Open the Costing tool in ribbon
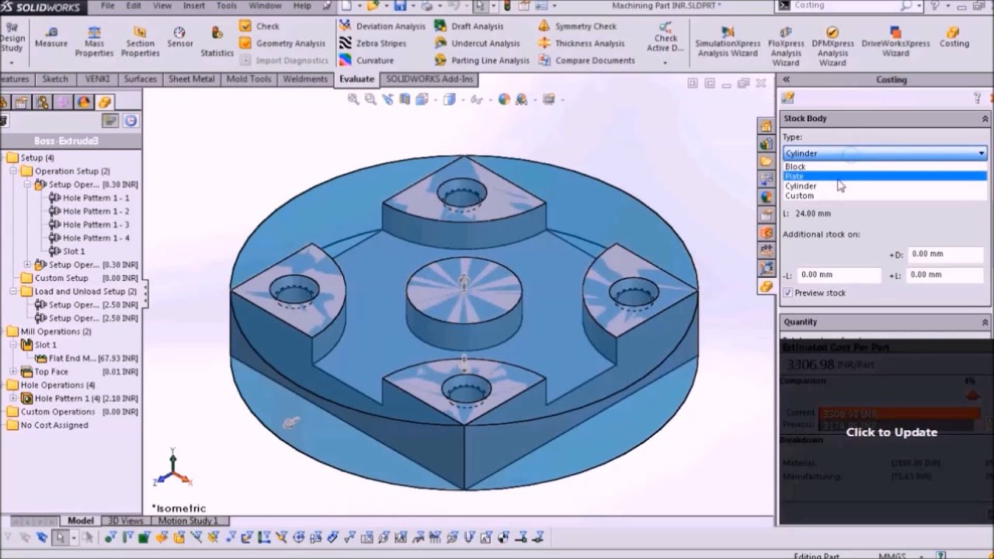The width and height of the screenshot is (994, 559). (x=954, y=38)
